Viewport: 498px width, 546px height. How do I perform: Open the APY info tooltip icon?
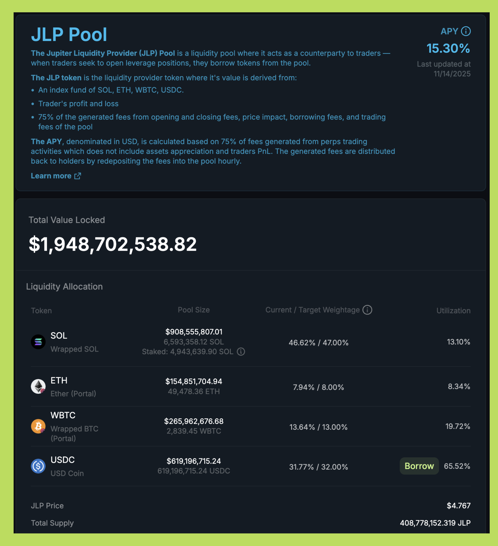coord(466,31)
